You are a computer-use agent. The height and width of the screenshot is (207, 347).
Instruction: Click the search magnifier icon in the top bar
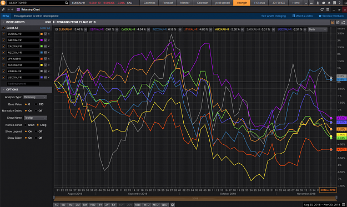[x=66, y=3]
